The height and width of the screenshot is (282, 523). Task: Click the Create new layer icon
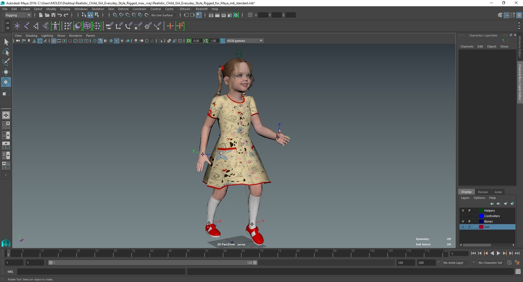pyautogui.click(x=506, y=203)
